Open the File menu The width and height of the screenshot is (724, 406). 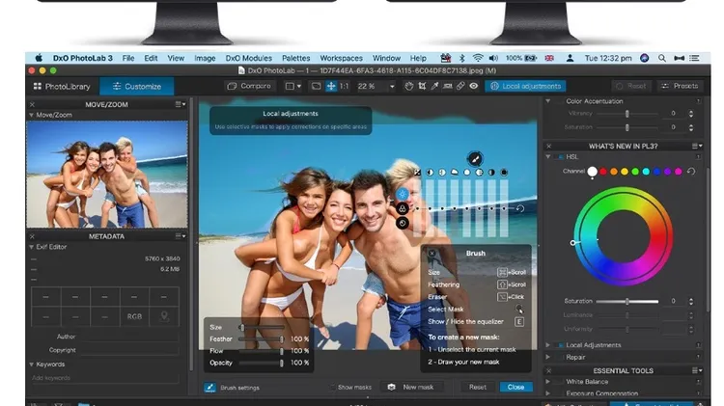[128, 58]
